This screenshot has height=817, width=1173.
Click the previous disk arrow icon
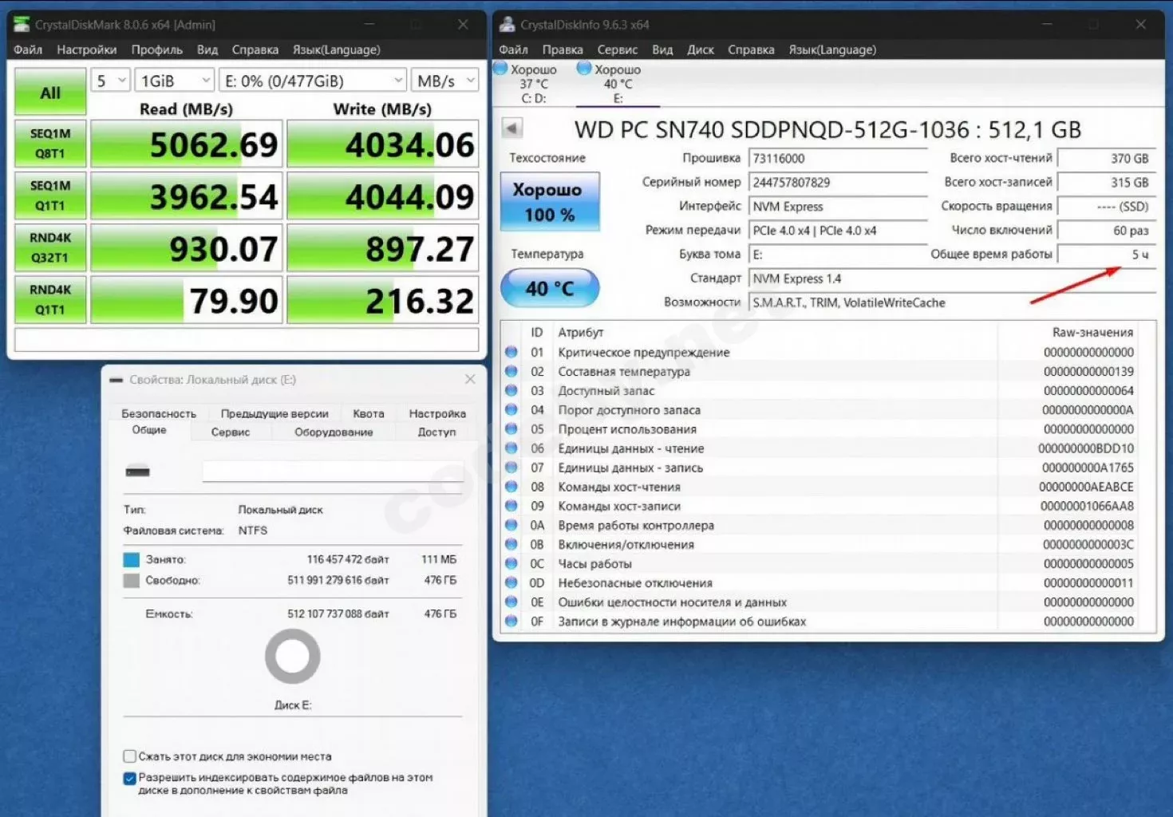click(x=512, y=128)
